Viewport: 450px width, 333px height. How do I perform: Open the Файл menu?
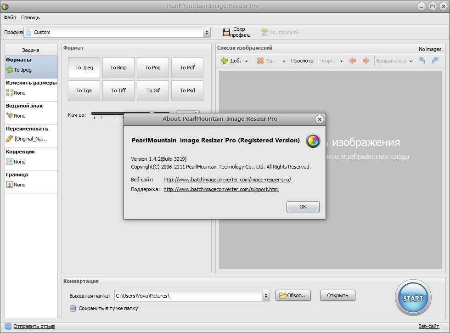click(10, 17)
